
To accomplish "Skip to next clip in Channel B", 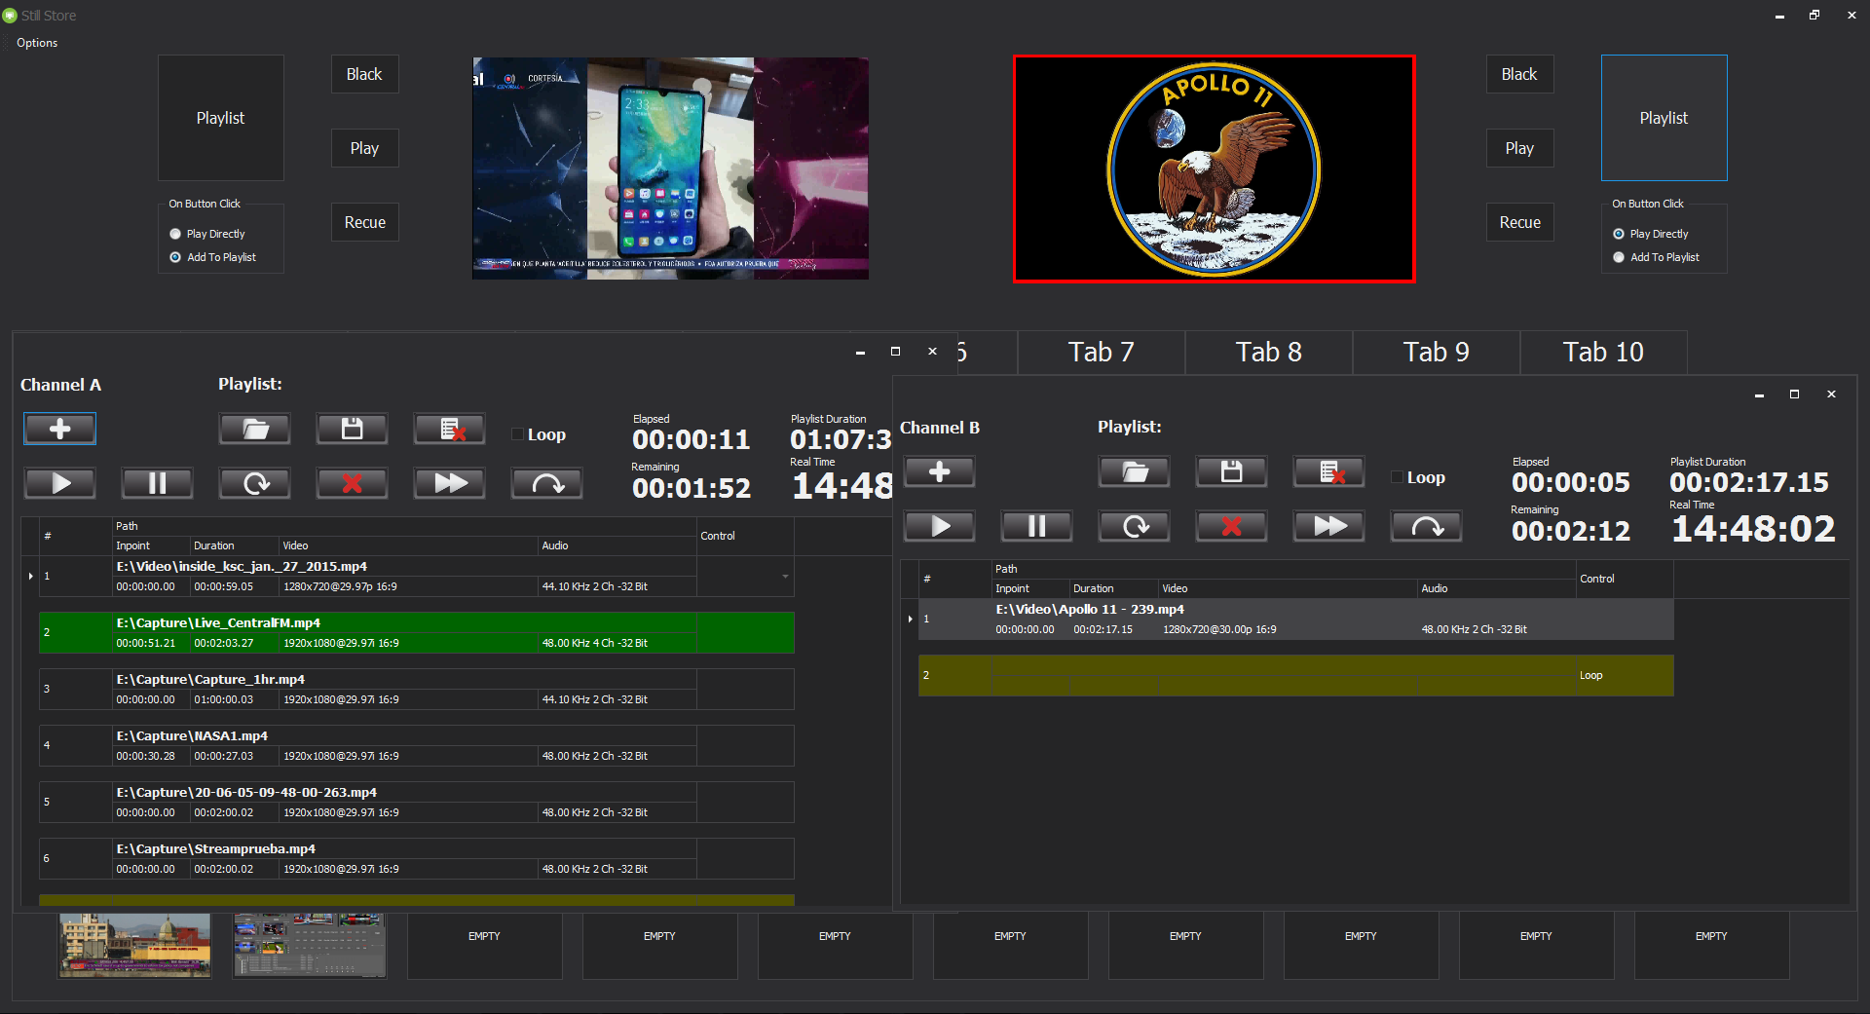I will pos(1426,526).
